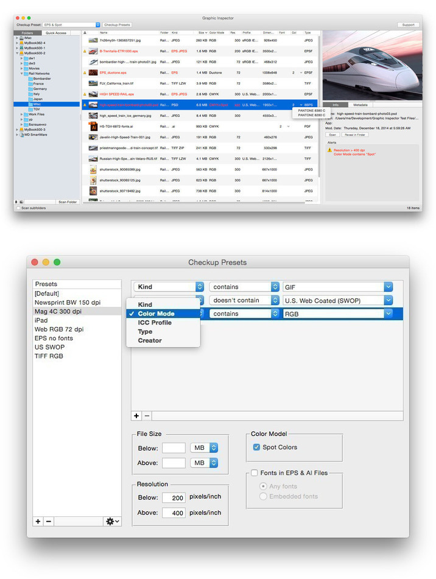Click the add rule plus button below rules list
436x579 pixels.
(x=136, y=416)
